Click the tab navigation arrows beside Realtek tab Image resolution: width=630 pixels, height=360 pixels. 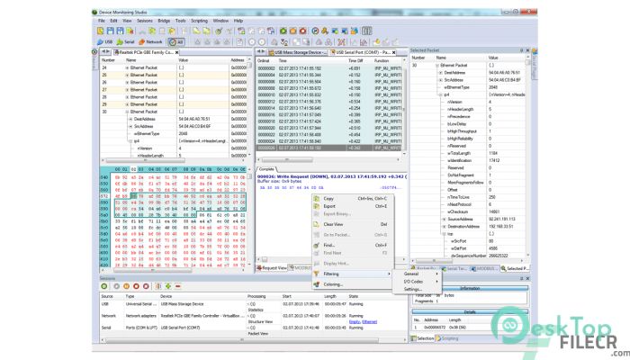pyautogui.click(x=105, y=52)
